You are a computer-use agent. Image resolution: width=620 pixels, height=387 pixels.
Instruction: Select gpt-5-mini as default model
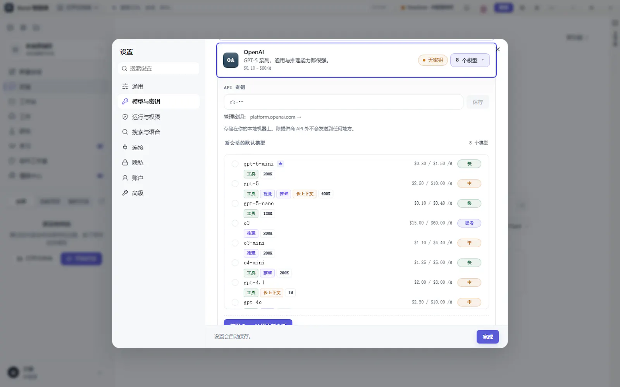tap(235, 164)
